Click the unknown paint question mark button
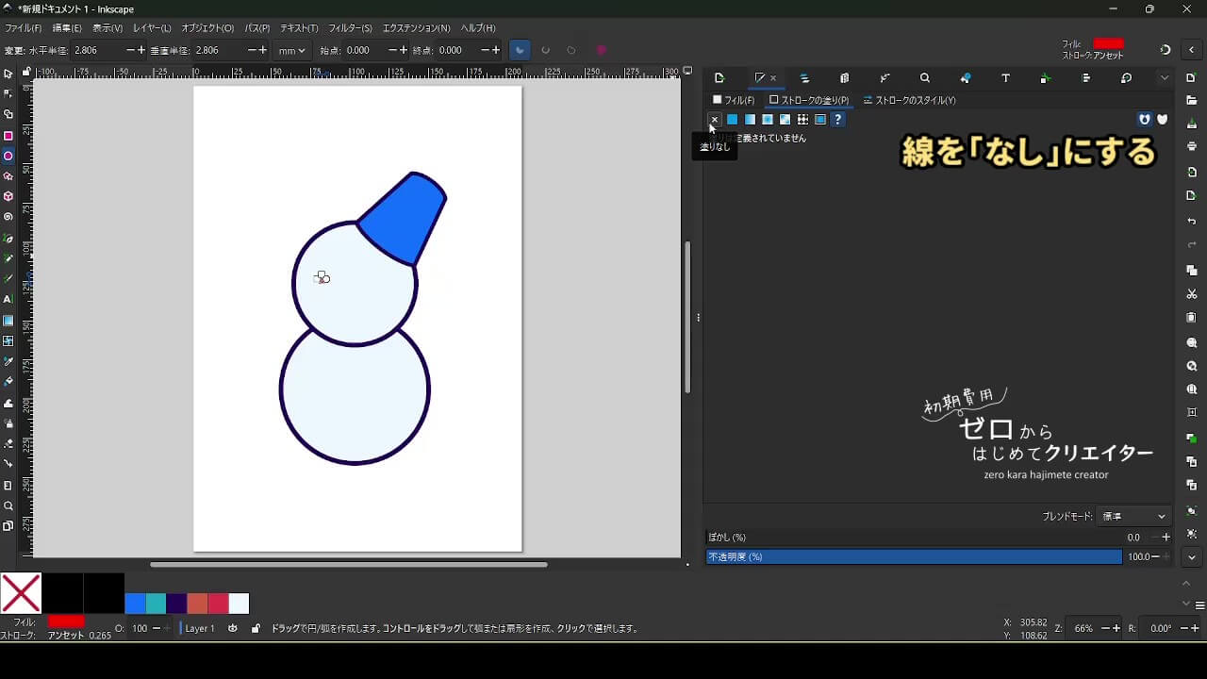Screen dimensions: 1207x679 pos(837,120)
